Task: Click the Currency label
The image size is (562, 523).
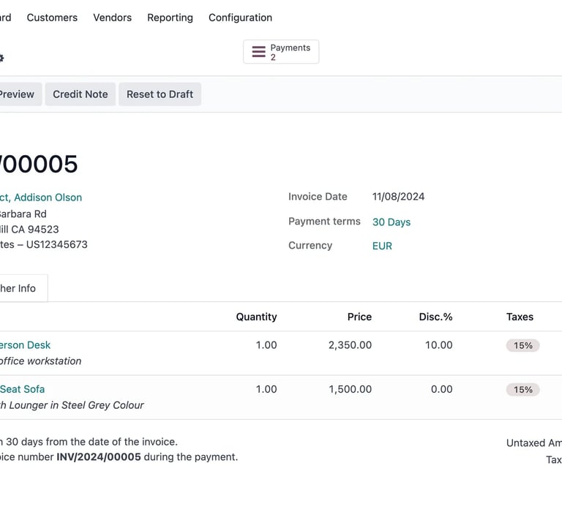Action: pyautogui.click(x=310, y=245)
